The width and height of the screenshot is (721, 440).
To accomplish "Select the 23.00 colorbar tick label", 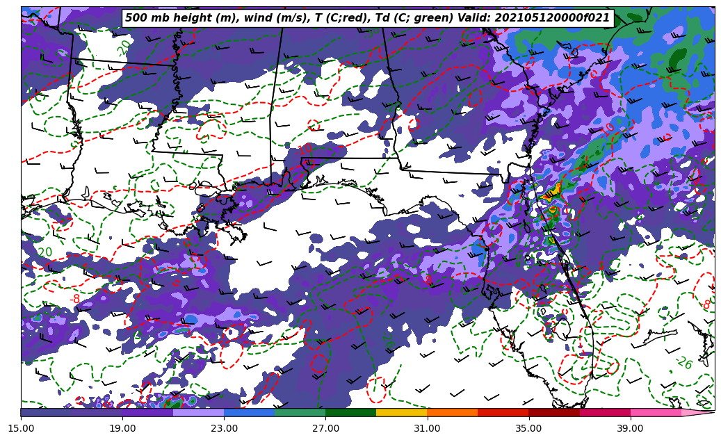I will coord(224,428).
